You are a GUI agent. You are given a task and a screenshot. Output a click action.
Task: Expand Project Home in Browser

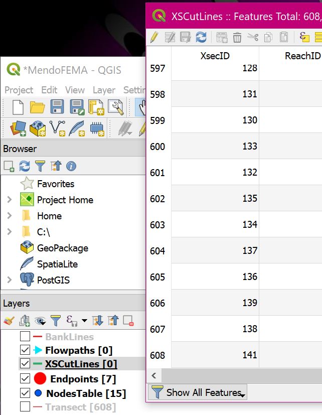(10, 199)
